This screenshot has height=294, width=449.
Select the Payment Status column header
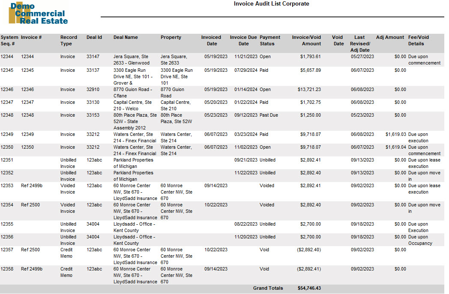(x=270, y=40)
